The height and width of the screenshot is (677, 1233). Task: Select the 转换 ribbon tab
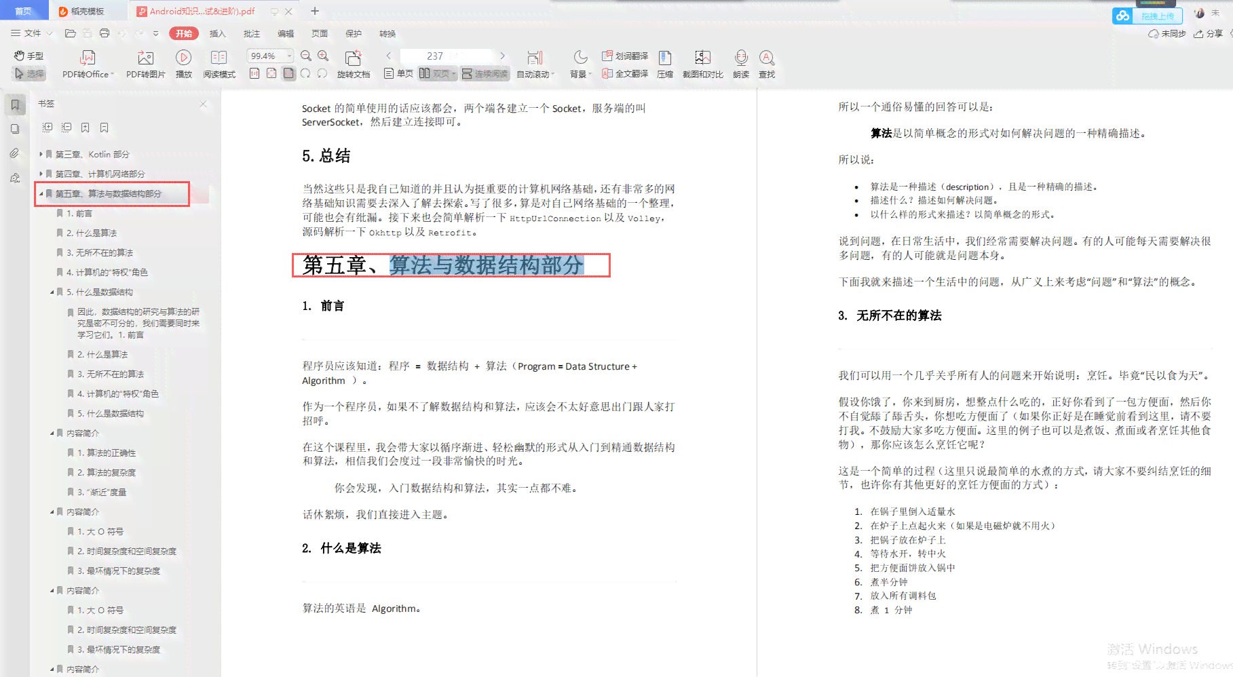[387, 33]
